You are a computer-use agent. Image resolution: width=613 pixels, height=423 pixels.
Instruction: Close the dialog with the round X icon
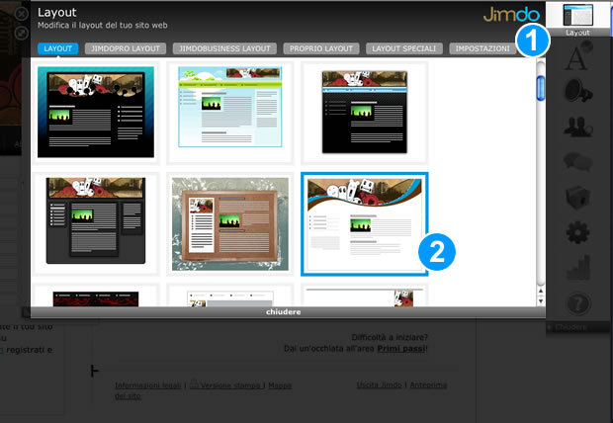[21, 14]
